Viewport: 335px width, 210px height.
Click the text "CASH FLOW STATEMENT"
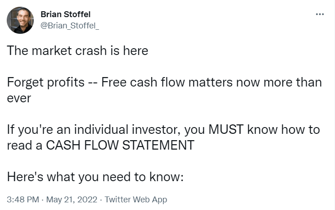click(120, 145)
